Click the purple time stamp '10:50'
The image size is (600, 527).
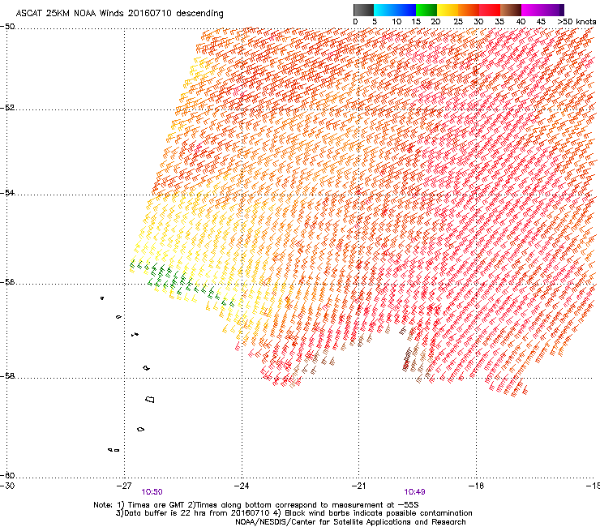coord(152,492)
